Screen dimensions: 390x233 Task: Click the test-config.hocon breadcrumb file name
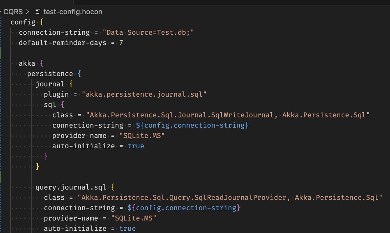click(x=73, y=12)
